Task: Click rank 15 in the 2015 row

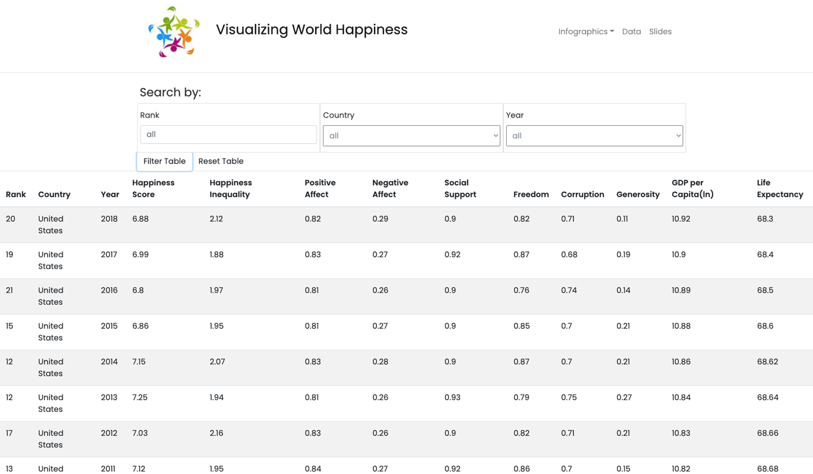Action: point(9,326)
